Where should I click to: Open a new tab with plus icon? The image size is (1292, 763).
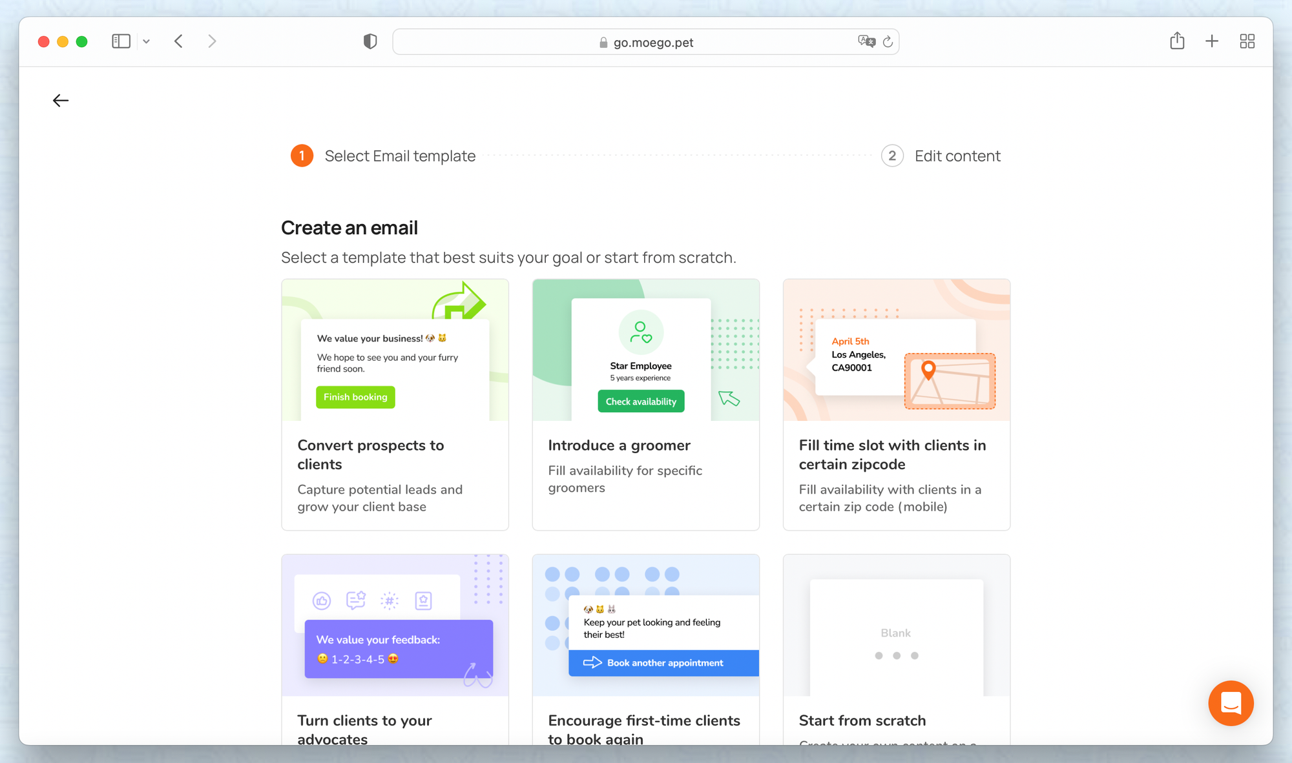[1212, 42]
